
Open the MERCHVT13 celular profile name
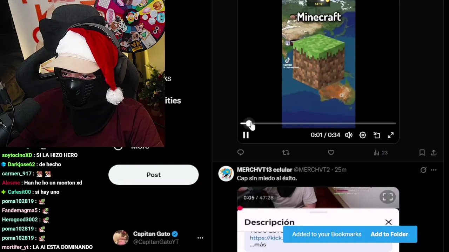tap(264, 170)
